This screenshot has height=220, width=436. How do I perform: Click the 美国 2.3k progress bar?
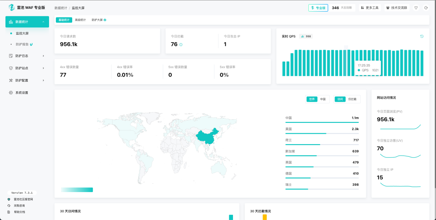coord(322,133)
